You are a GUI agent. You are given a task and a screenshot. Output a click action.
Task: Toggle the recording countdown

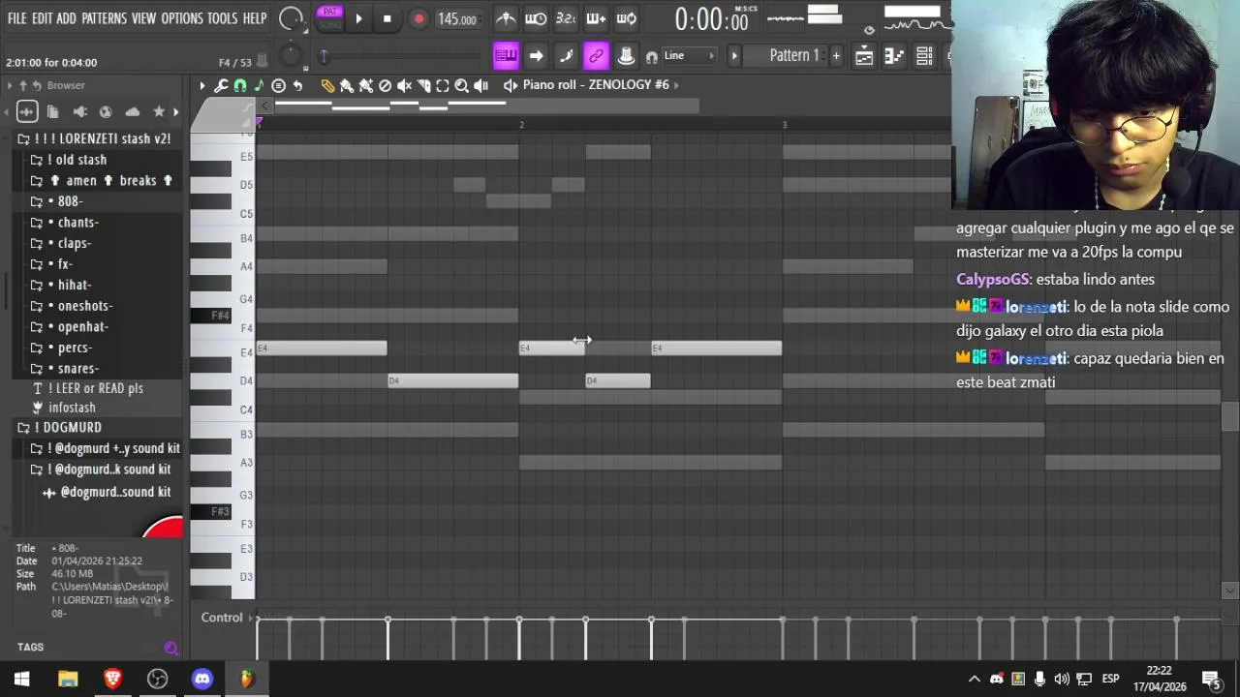click(566, 18)
